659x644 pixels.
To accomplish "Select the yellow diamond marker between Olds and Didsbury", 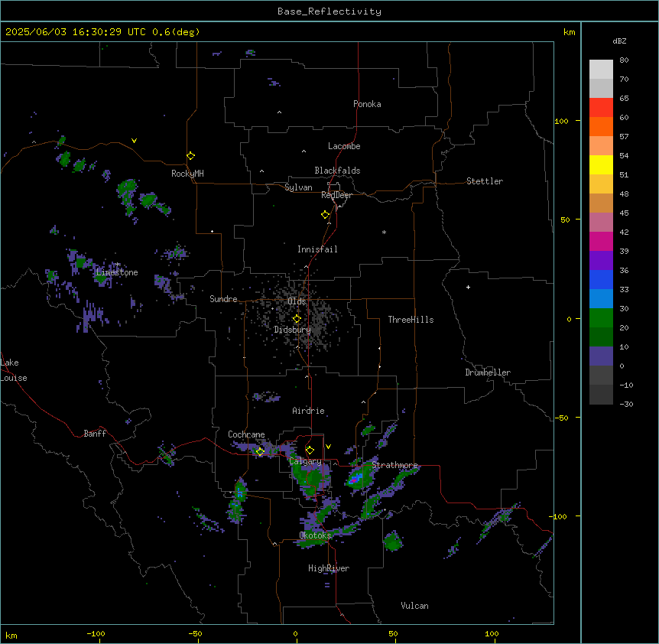I will (x=297, y=319).
